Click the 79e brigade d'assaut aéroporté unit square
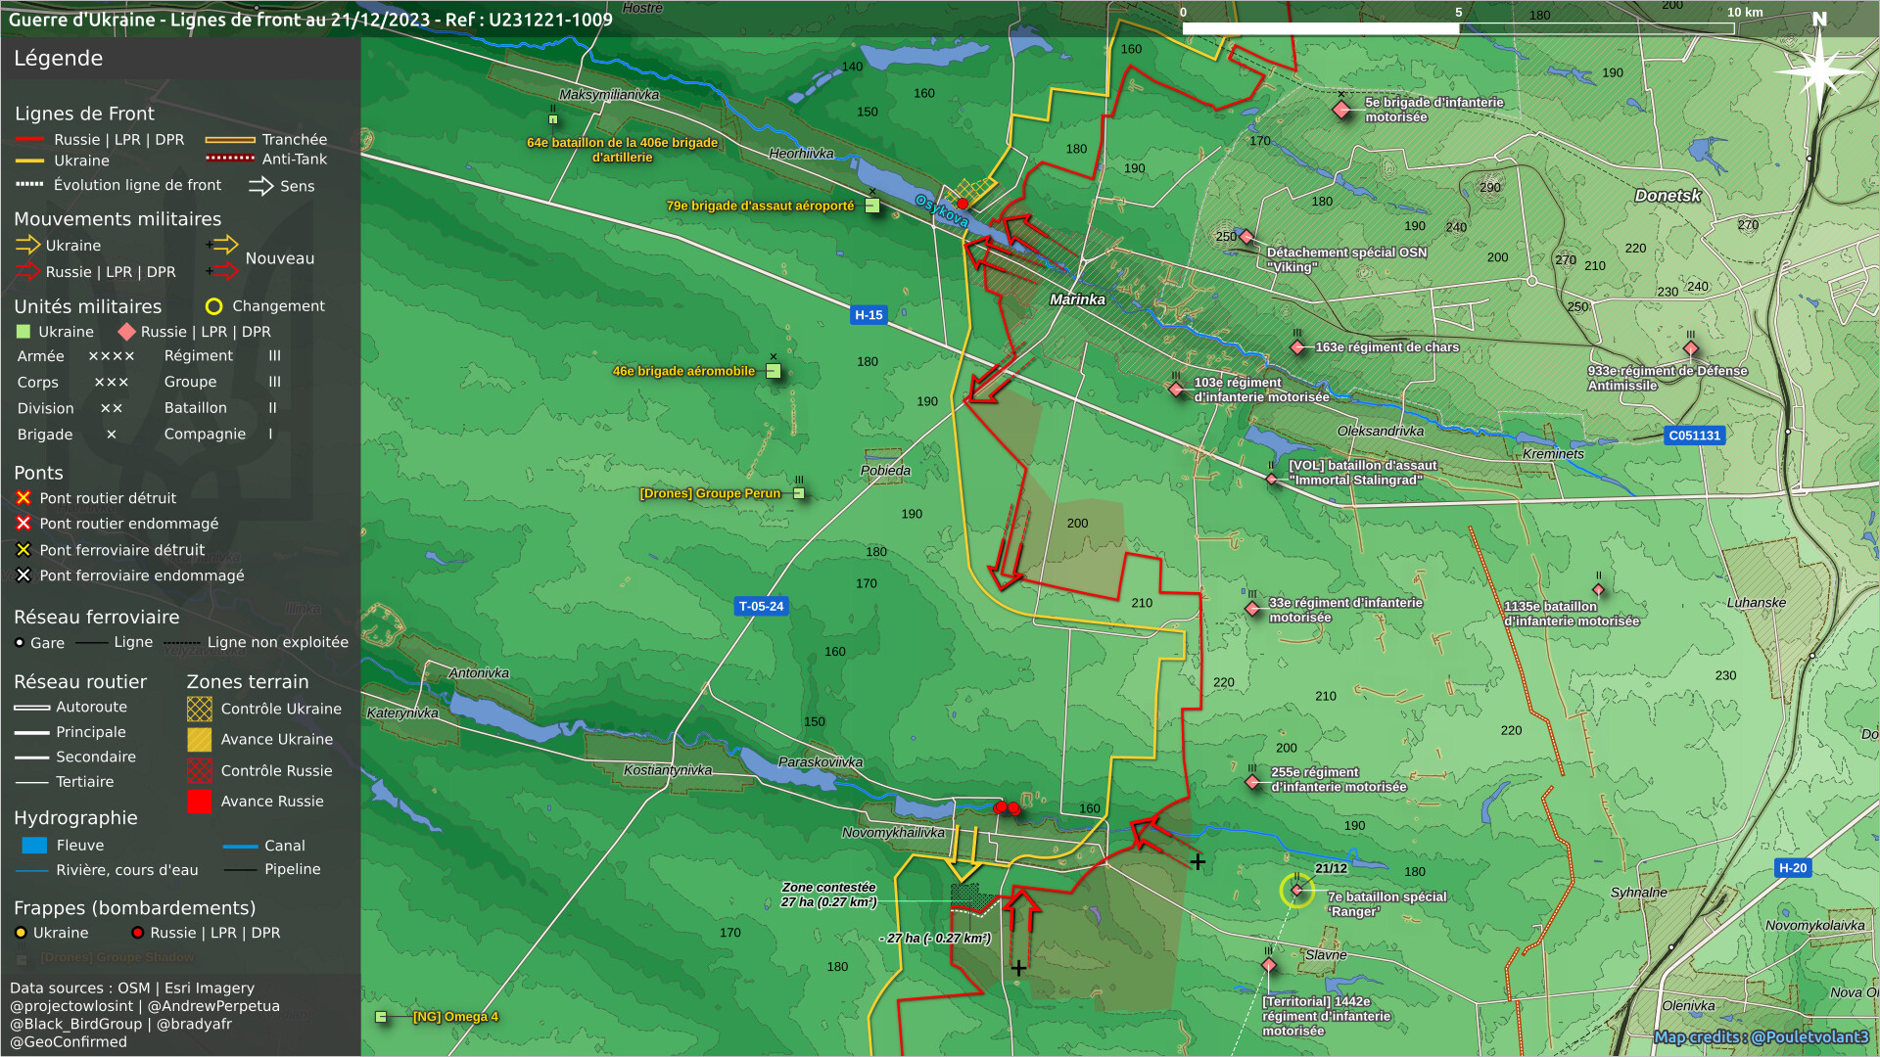The width and height of the screenshot is (1880, 1057). pyautogui.click(x=871, y=207)
